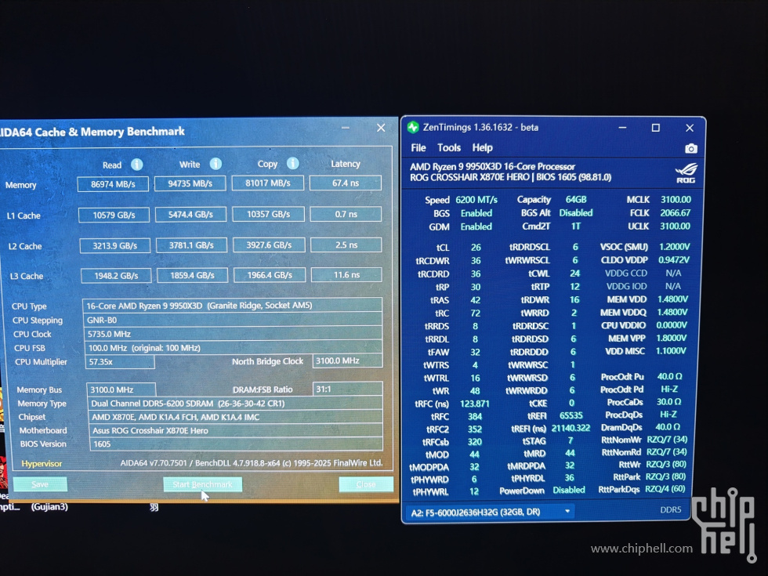Click the Speed value 6200 MT/s
The width and height of the screenshot is (768, 576).
pos(476,200)
